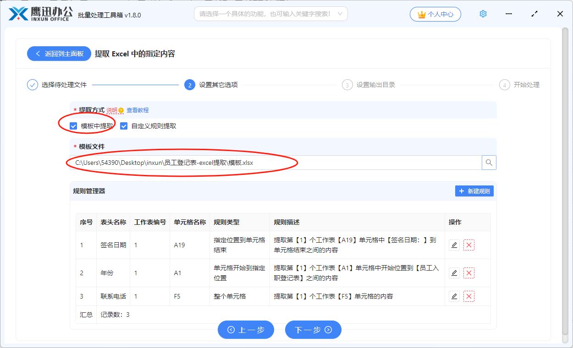This screenshot has width=573, height=348.
Task: Open the edit icon for rule 签名日期
Action: point(454,245)
